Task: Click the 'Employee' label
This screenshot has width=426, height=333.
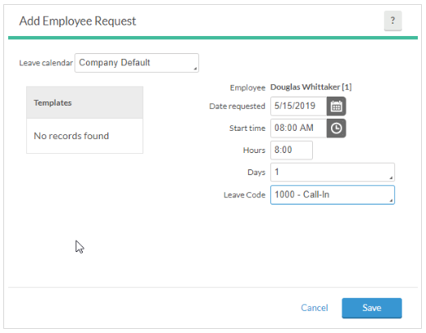Action: (x=247, y=88)
